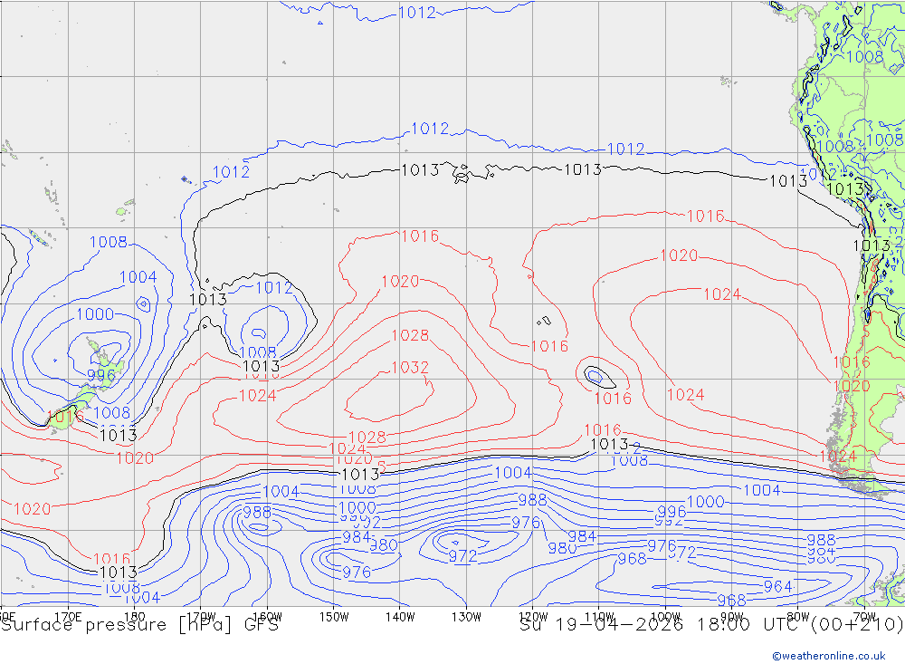Select the 100W longitude label
The height and width of the screenshot is (664, 905).
click(665, 617)
